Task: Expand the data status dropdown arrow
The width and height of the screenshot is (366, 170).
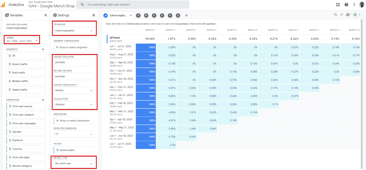Action: coord(360,15)
